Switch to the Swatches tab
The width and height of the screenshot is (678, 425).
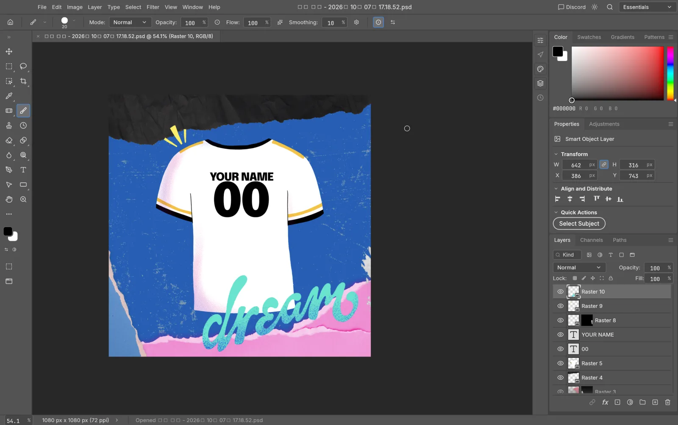pos(589,37)
